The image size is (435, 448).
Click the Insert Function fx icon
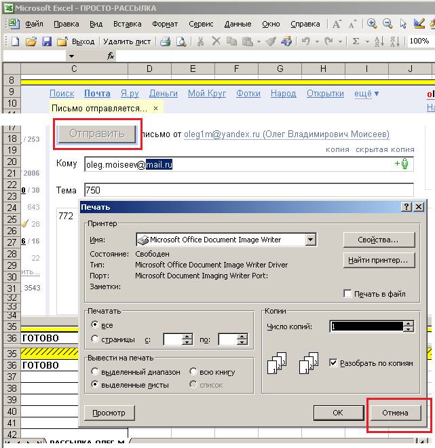[x=111, y=56]
